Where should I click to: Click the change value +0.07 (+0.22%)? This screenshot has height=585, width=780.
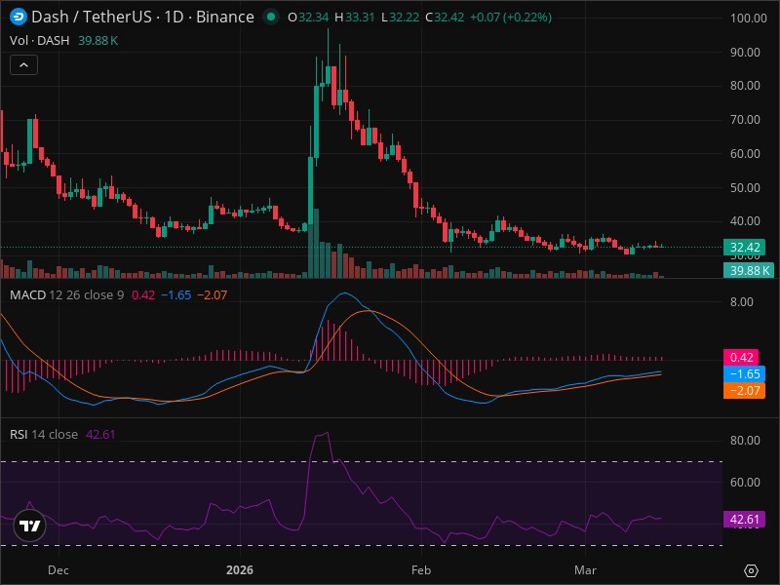tap(511, 18)
